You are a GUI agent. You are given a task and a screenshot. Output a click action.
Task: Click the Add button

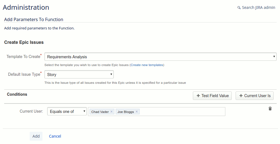(x=36, y=136)
